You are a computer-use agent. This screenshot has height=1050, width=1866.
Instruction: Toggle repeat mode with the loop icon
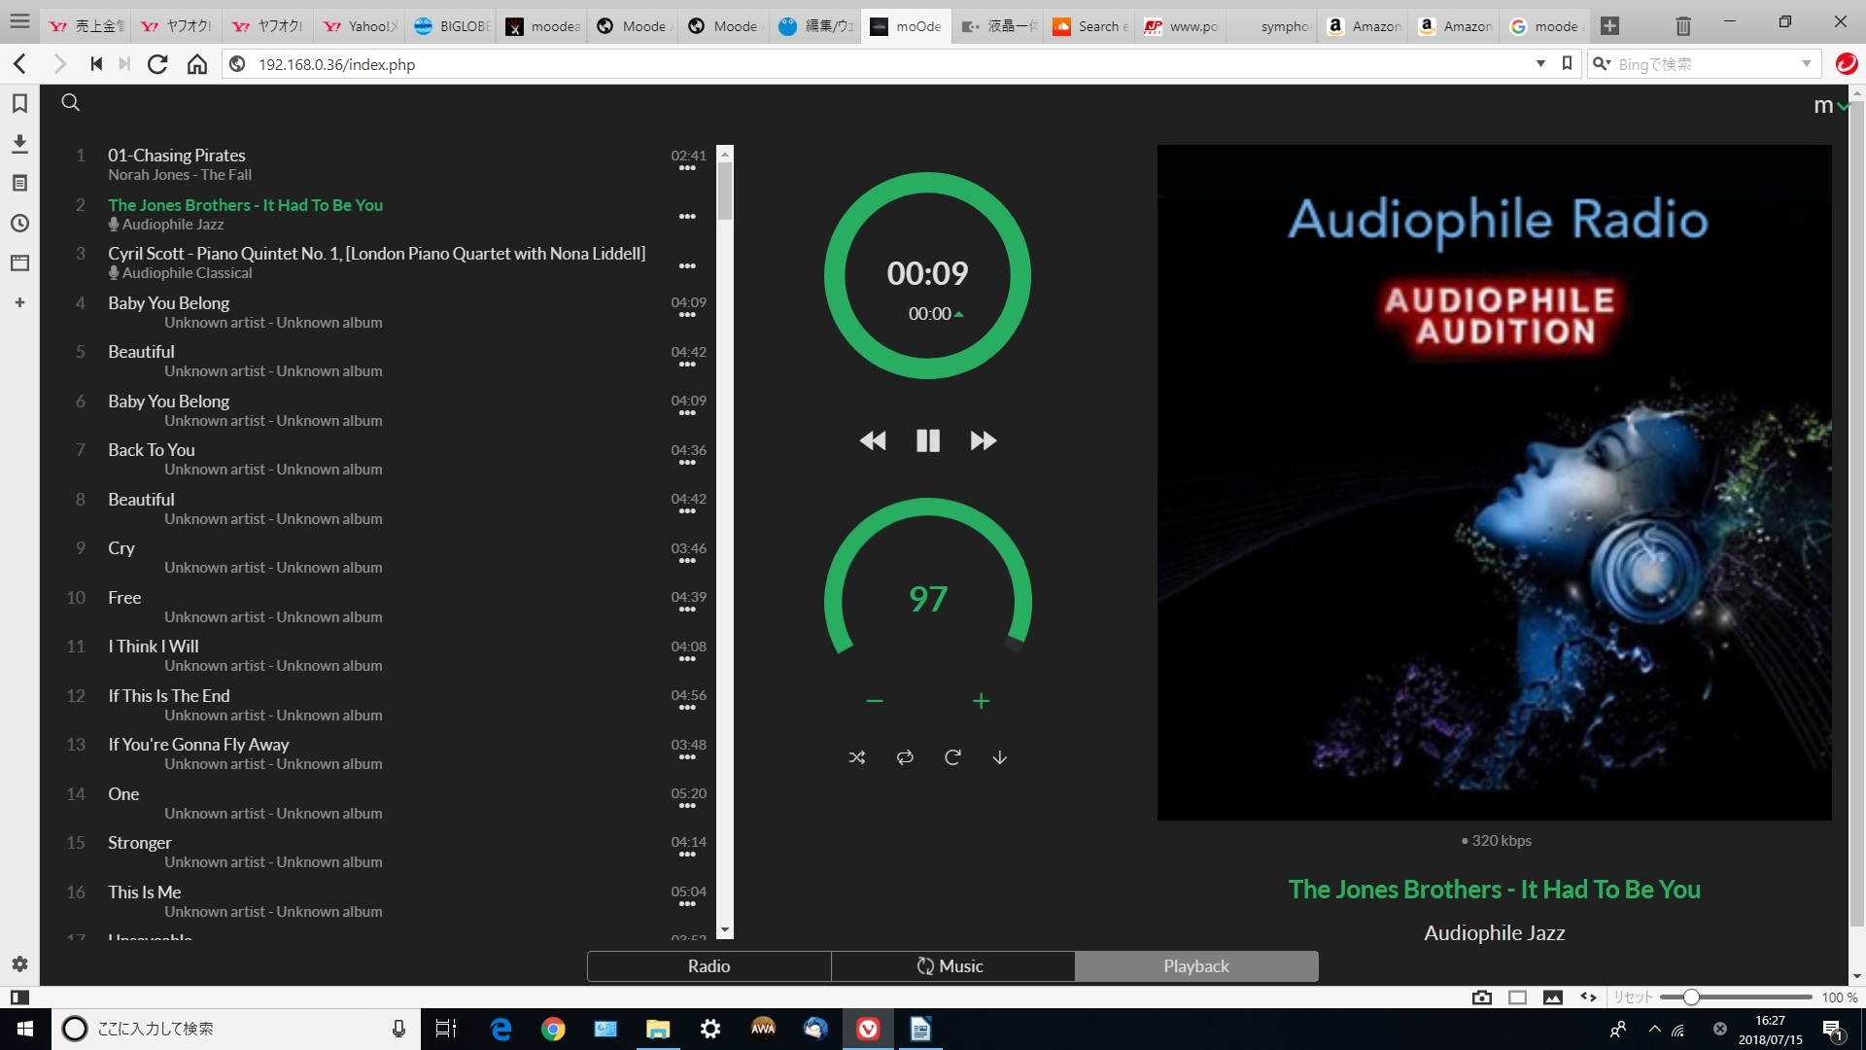(x=904, y=757)
